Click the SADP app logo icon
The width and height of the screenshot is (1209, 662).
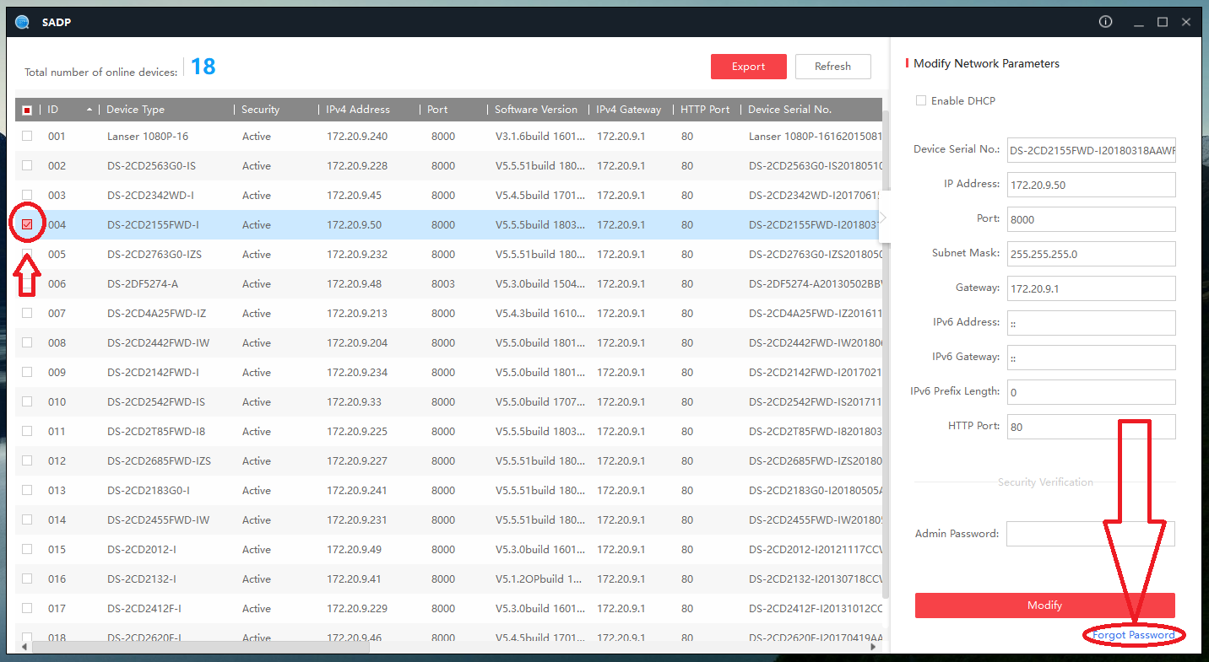(x=22, y=22)
